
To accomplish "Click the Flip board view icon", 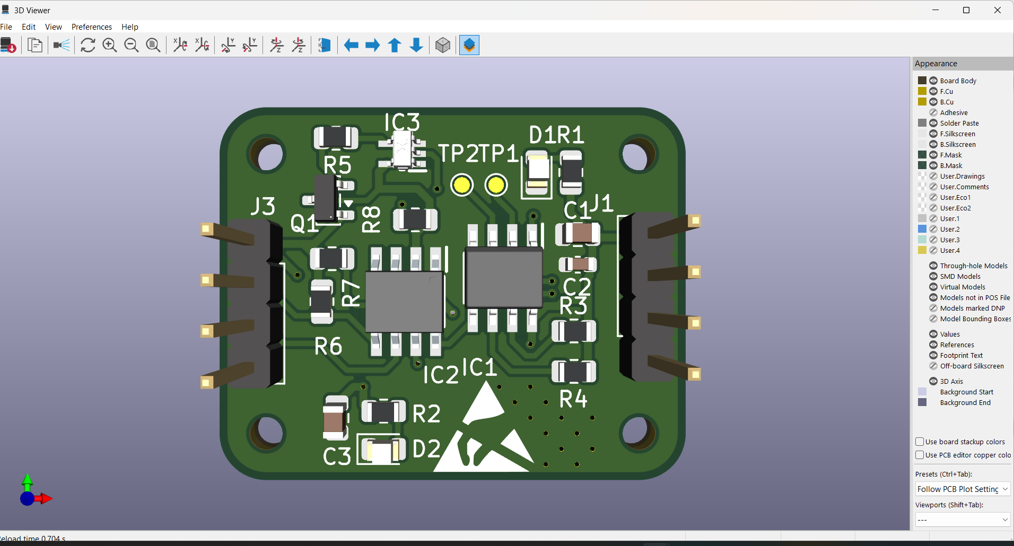I will (x=325, y=45).
